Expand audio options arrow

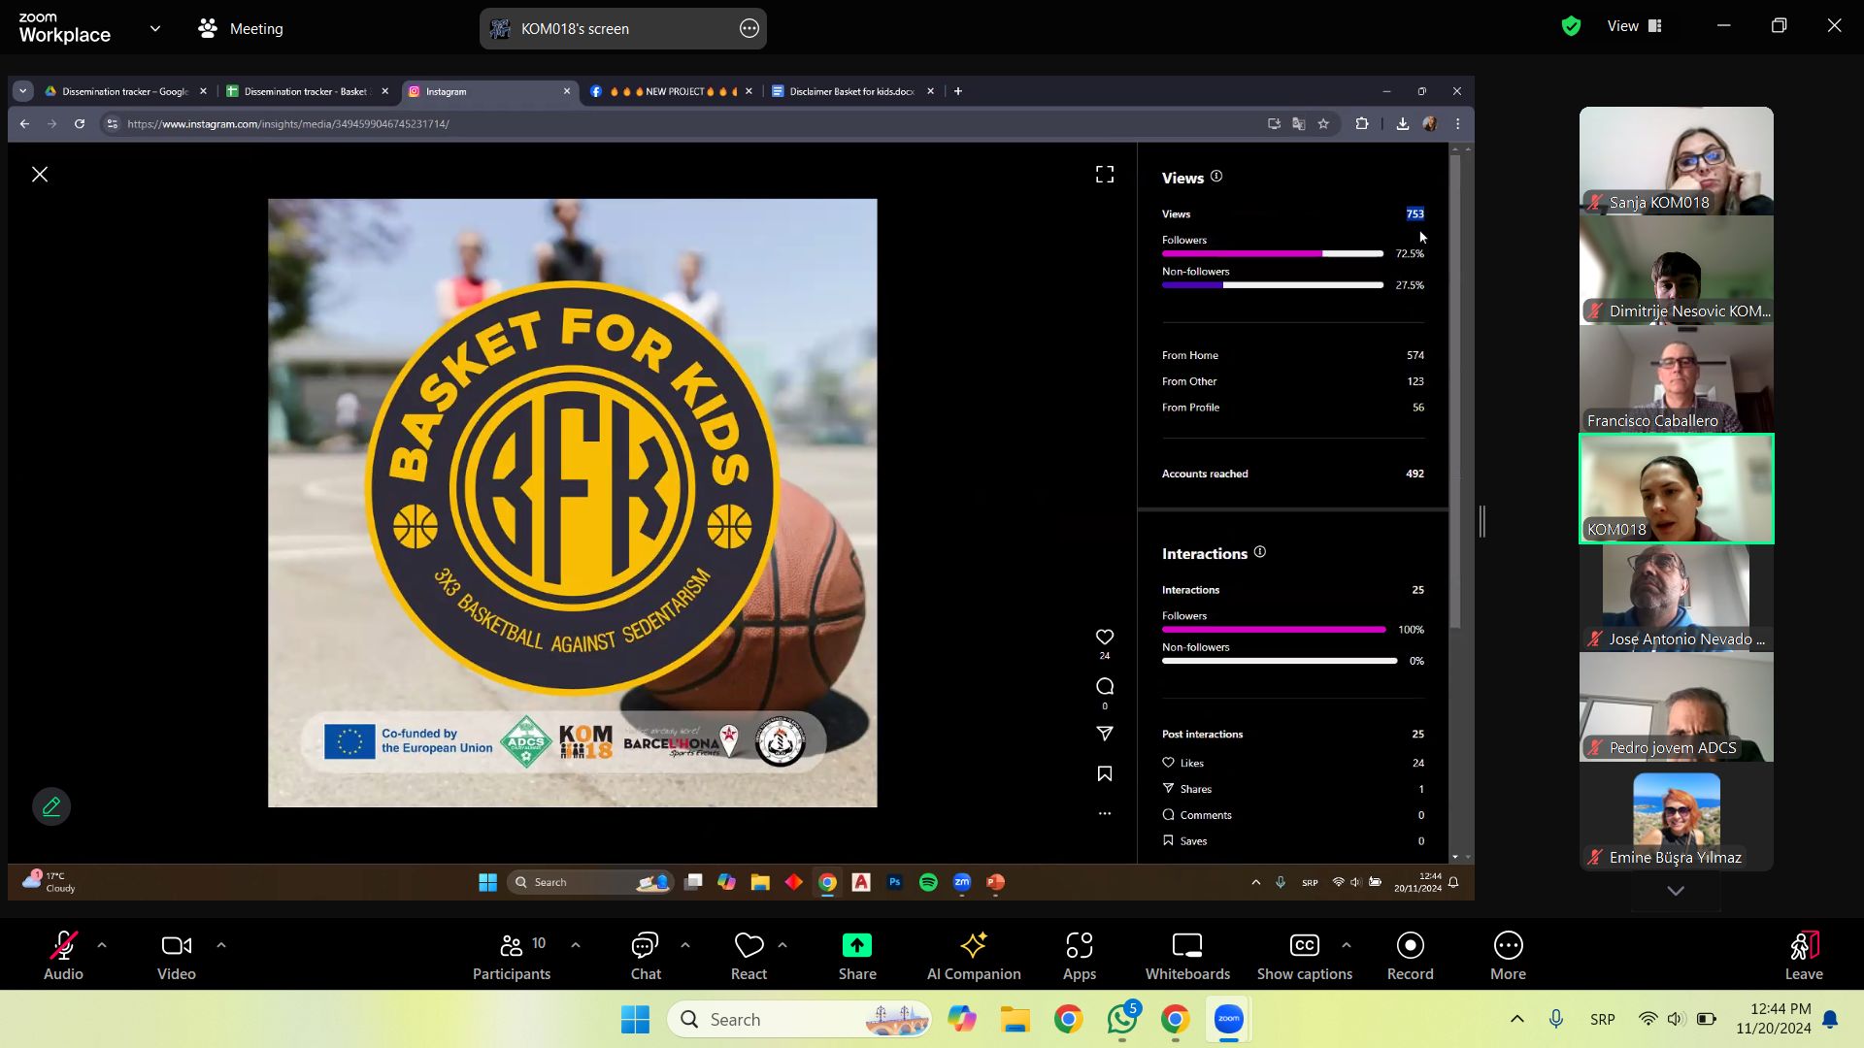(x=102, y=944)
